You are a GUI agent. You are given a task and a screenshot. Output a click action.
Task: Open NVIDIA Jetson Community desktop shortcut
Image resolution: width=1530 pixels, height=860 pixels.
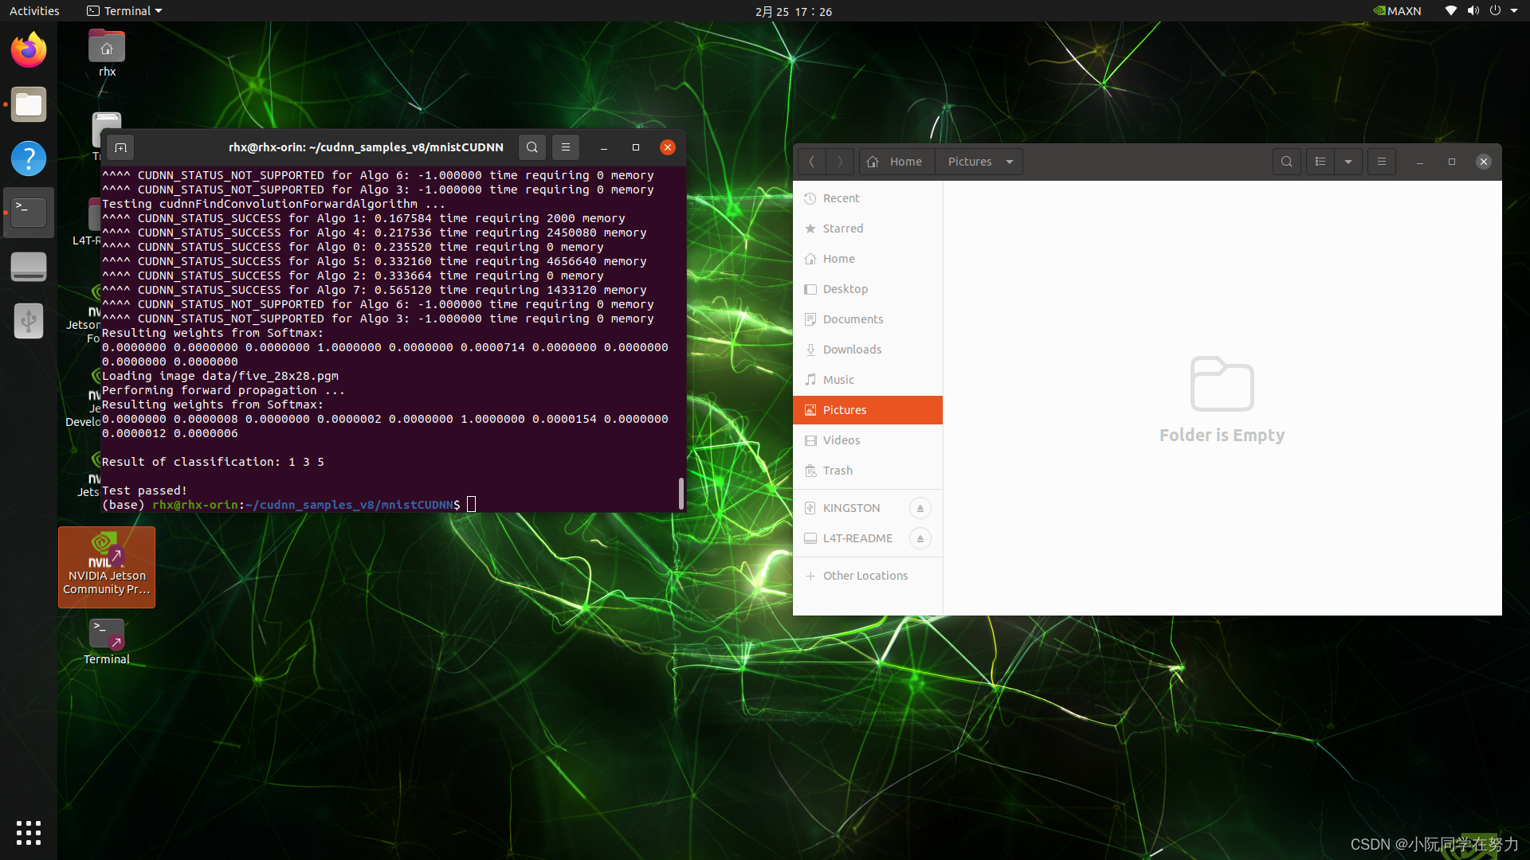click(107, 567)
